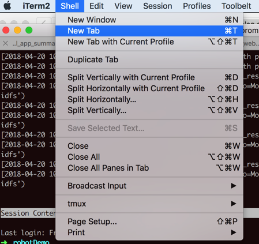Select the New Tab menu item
This screenshot has width=259, height=244.
coord(149,31)
